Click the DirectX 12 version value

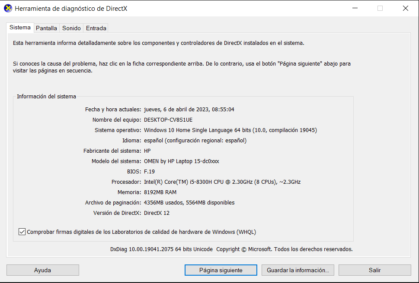pyautogui.click(x=157, y=213)
